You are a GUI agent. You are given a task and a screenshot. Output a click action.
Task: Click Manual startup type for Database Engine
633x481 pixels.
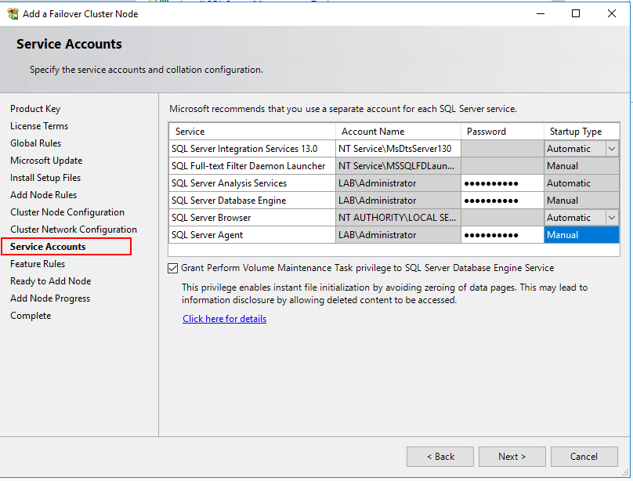581,201
